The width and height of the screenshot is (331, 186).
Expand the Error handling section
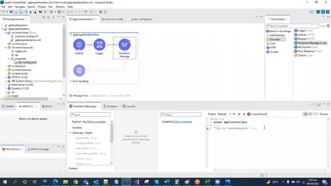click(x=71, y=81)
